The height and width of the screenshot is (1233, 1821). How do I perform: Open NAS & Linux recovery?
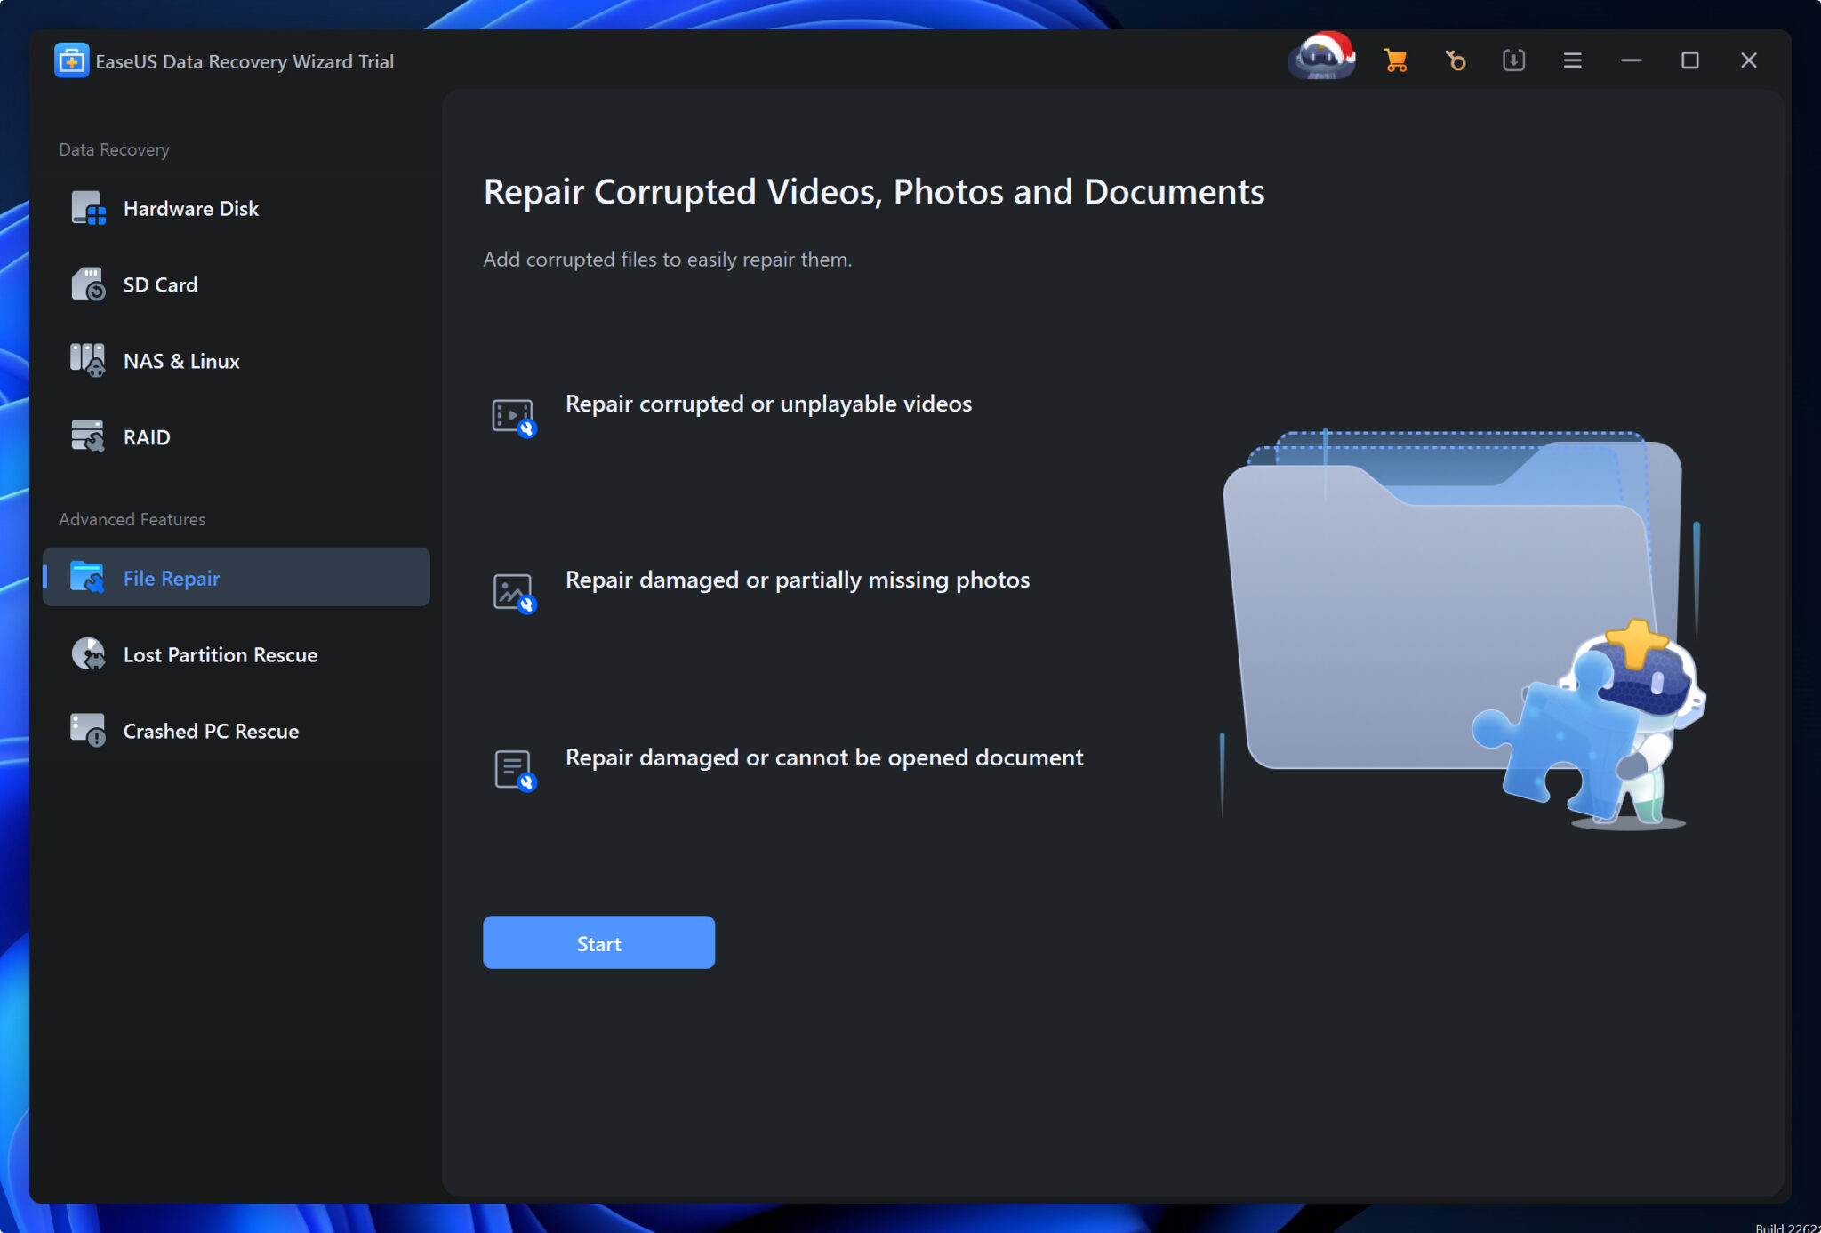(180, 360)
